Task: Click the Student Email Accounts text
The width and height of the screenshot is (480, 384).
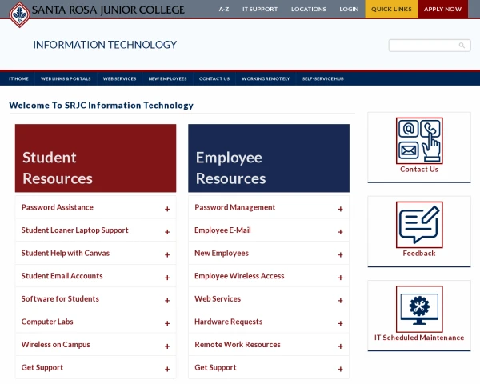Action: pyautogui.click(x=62, y=276)
